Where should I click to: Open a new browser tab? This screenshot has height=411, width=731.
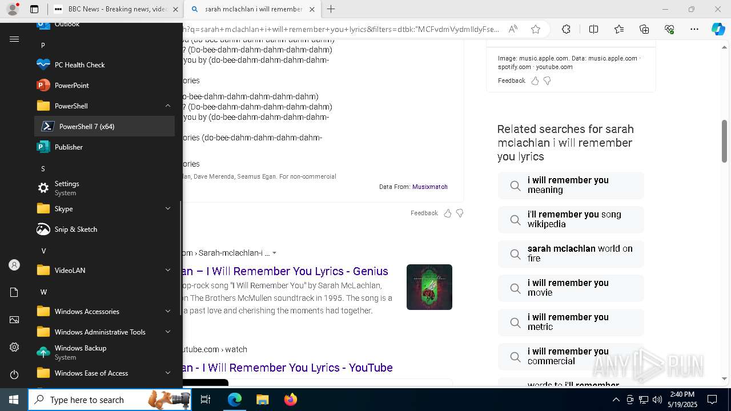click(x=331, y=9)
